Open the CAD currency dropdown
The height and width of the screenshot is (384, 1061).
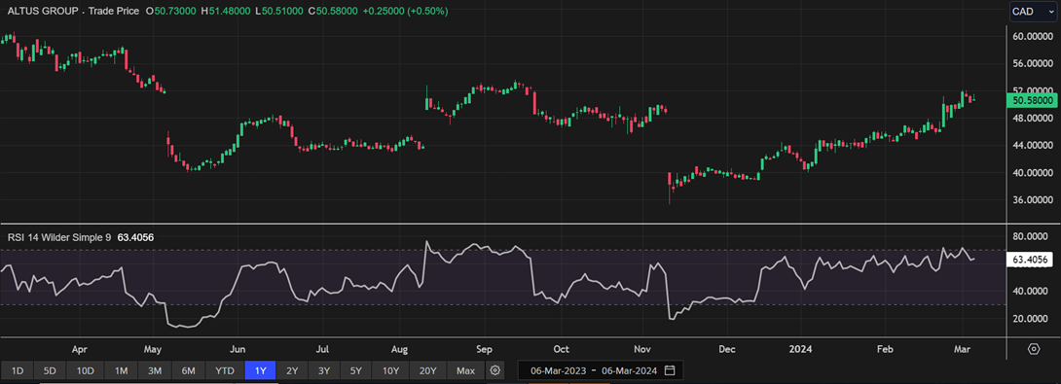(x=1033, y=12)
